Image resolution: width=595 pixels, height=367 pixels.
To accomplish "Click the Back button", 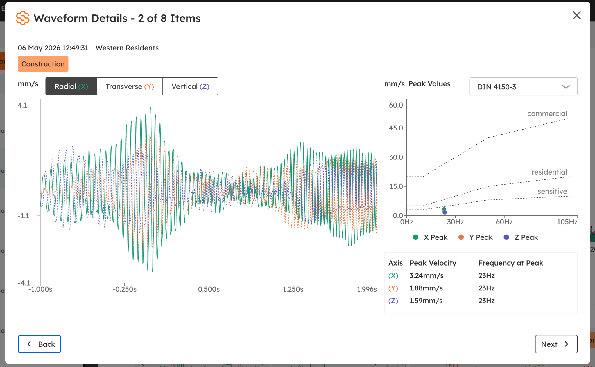I will coord(39,344).
